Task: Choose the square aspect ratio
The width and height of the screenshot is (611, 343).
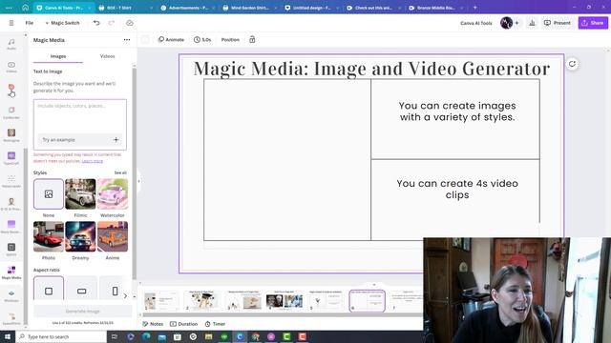Action: coord(49,288)
